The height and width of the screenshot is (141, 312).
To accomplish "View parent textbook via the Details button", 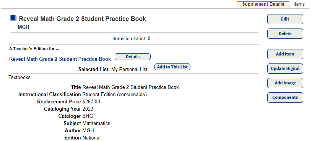I will pyautogui.click(x=133, y=57).
